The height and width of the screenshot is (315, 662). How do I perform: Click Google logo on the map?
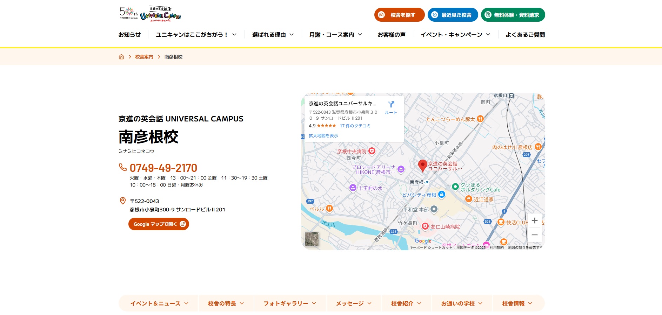[x=423, y=241]
